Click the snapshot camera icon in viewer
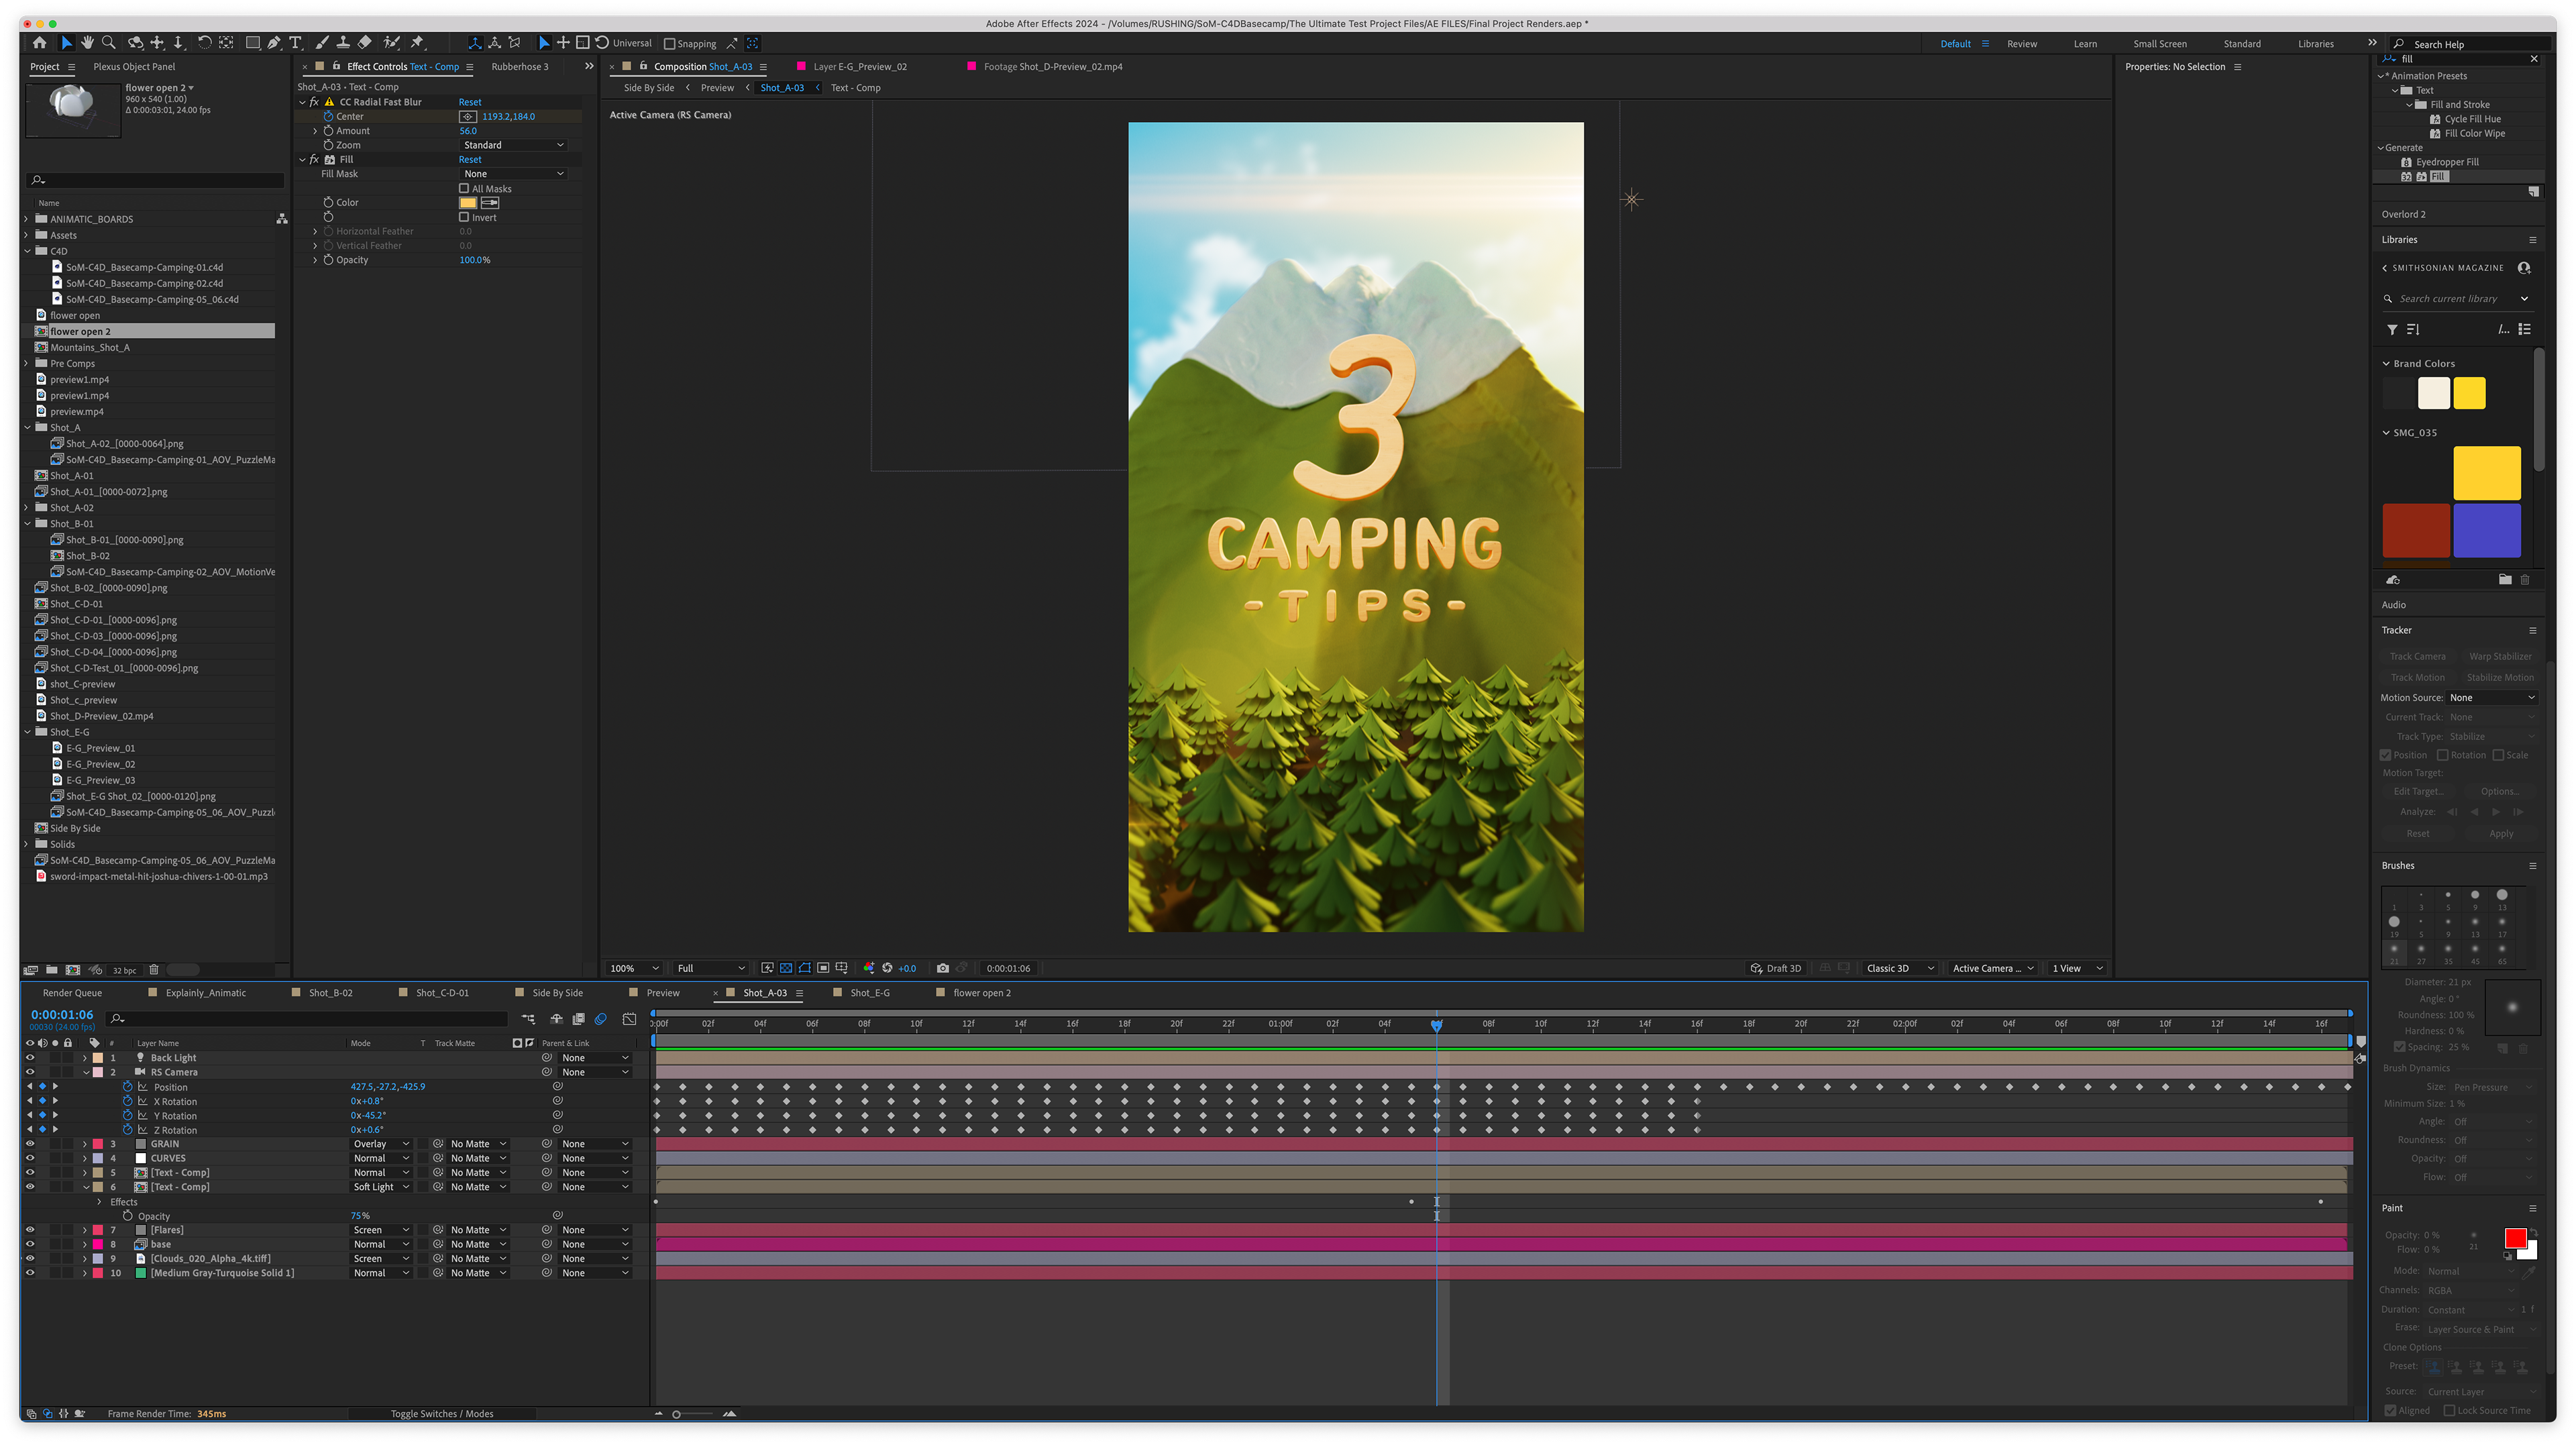 (942, 968)
